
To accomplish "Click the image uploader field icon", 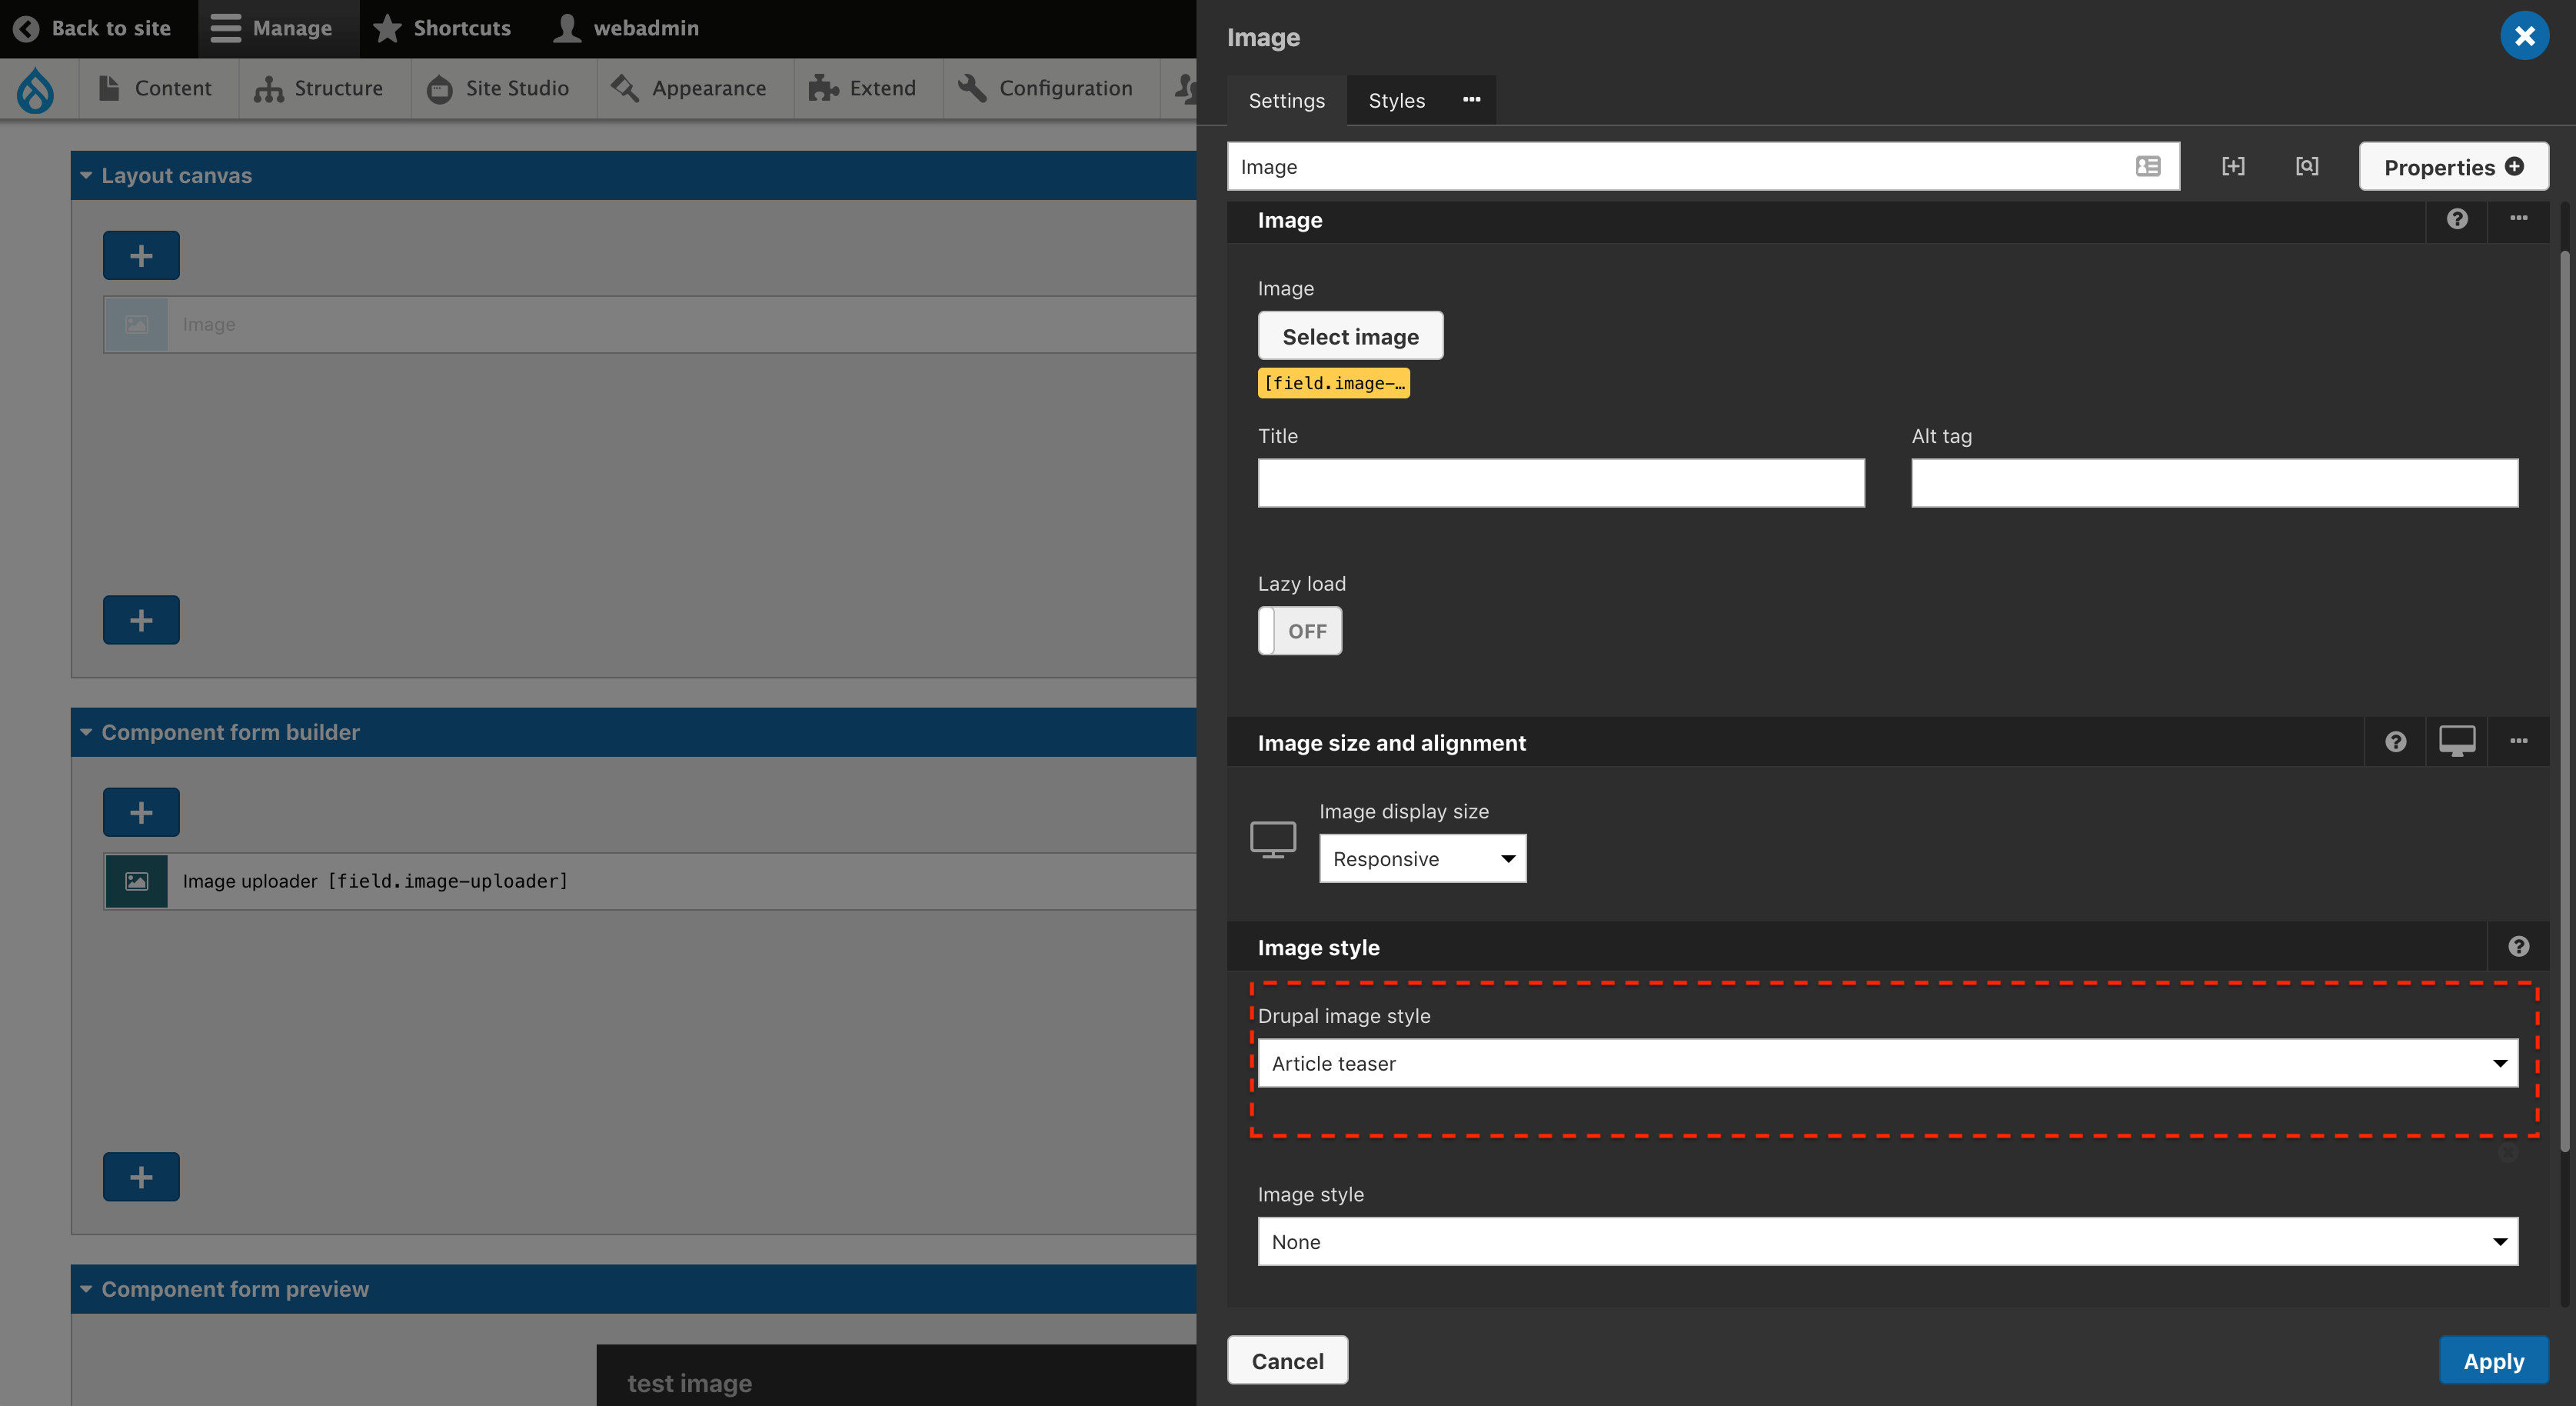I will coord(137,881).
